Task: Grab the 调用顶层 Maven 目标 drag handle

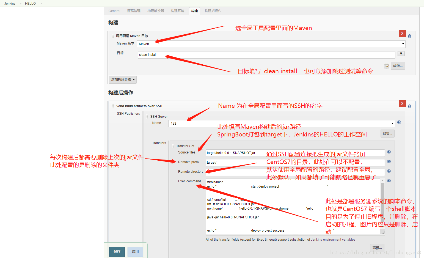Action: 113,36
